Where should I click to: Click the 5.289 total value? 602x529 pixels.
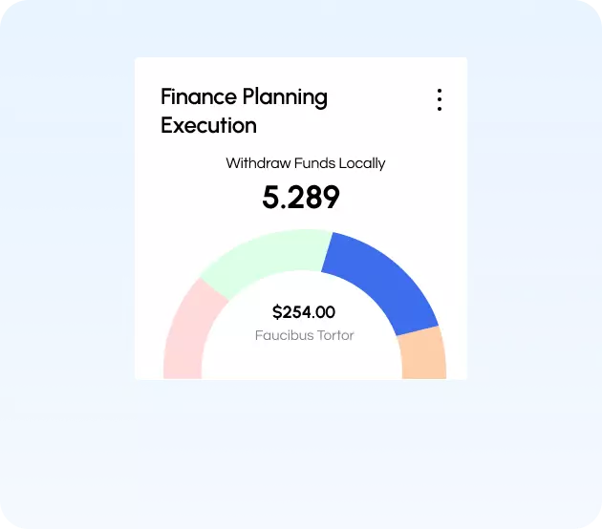301,198
